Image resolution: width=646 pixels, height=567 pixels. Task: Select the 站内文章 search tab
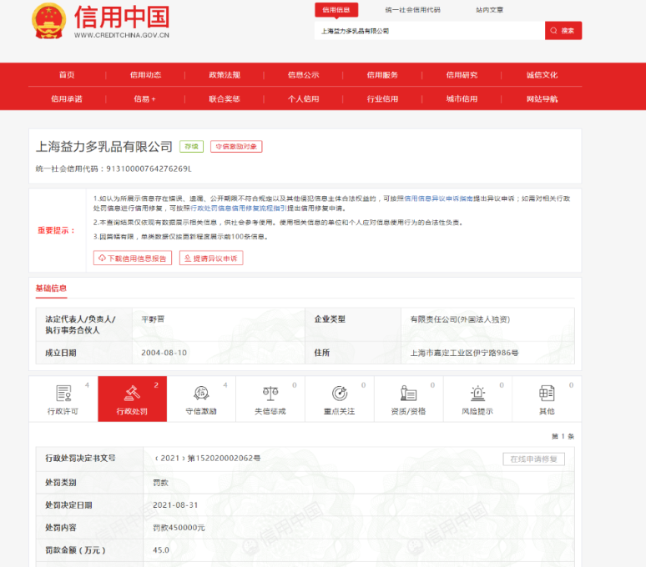489,10
